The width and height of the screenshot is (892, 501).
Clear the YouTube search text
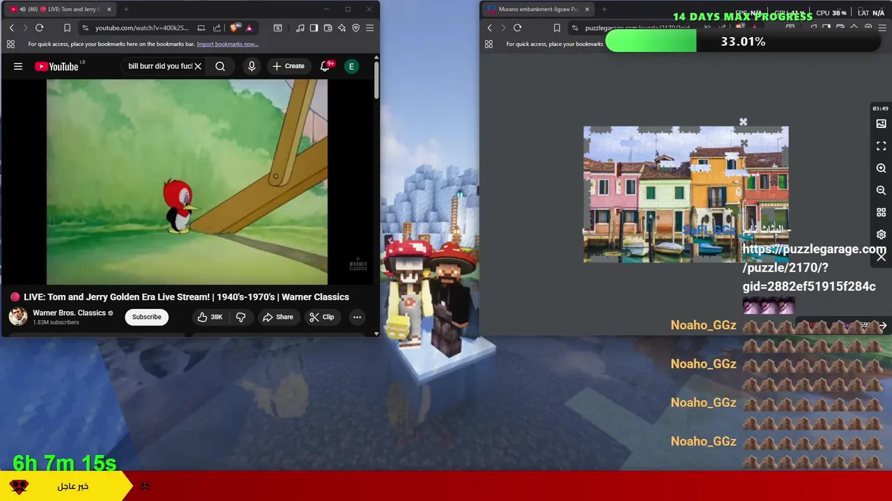coord(198,66)
